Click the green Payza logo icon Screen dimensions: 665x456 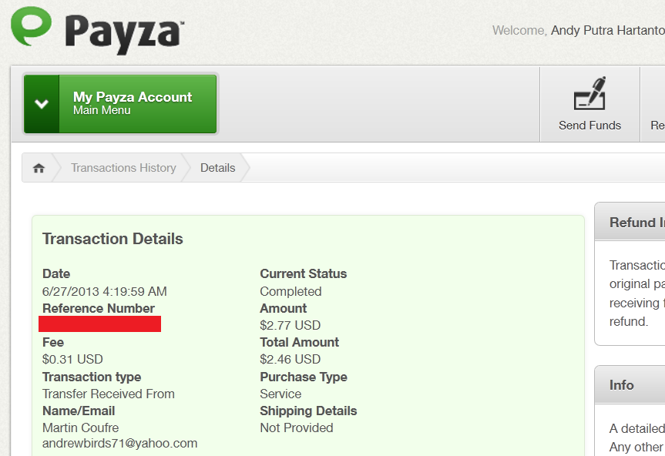(x=32, y=26)
